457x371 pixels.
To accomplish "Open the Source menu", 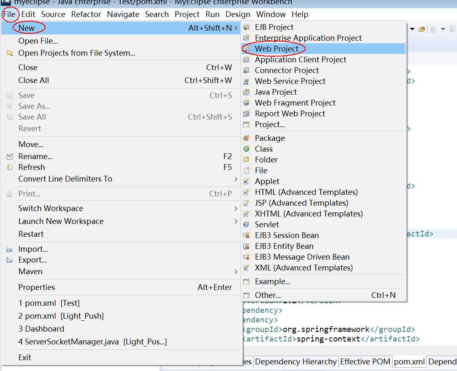I will pyautogui.click(x=53, y=14).
